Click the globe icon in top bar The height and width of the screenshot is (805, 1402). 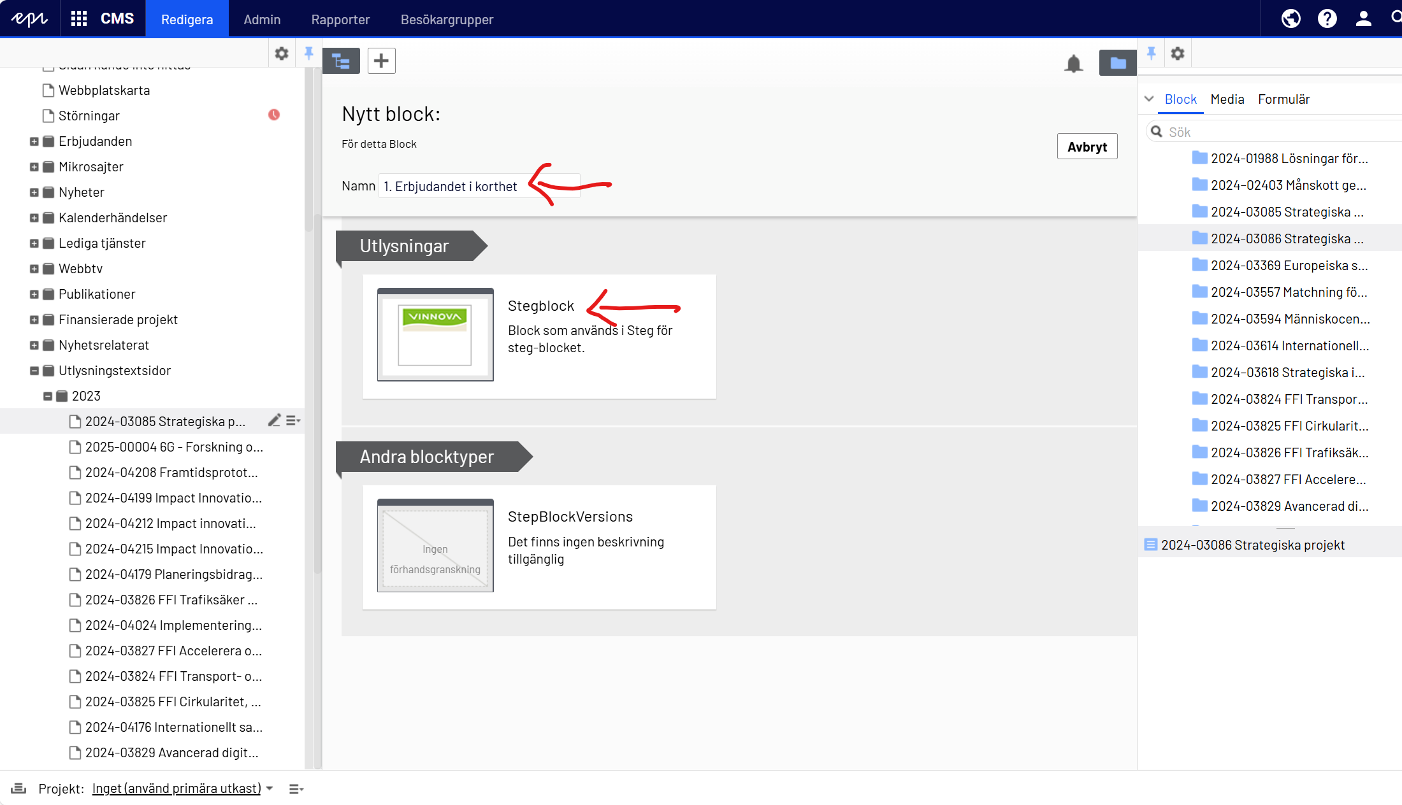point(1290,18)
